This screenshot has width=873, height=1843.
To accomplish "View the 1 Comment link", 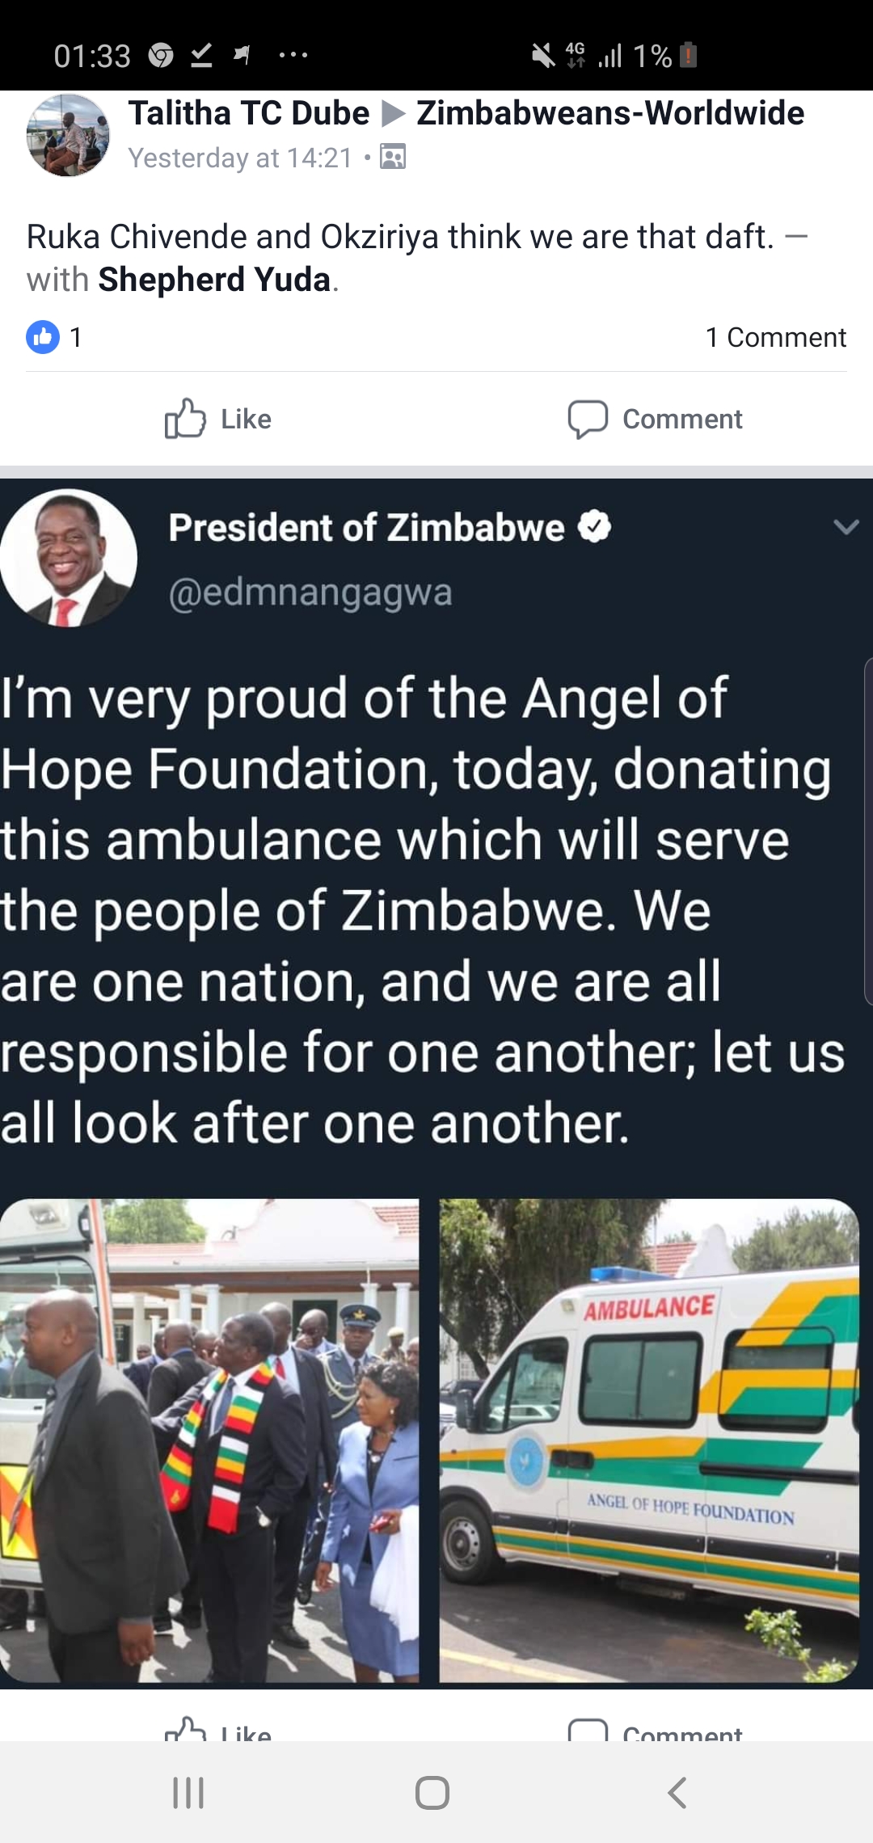I will click(775, 337).
